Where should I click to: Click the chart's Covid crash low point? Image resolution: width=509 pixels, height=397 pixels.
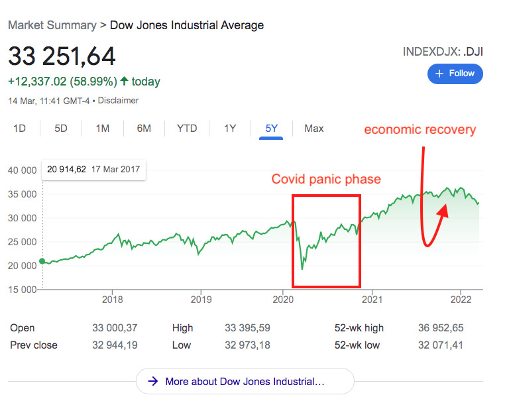point(302,269)
